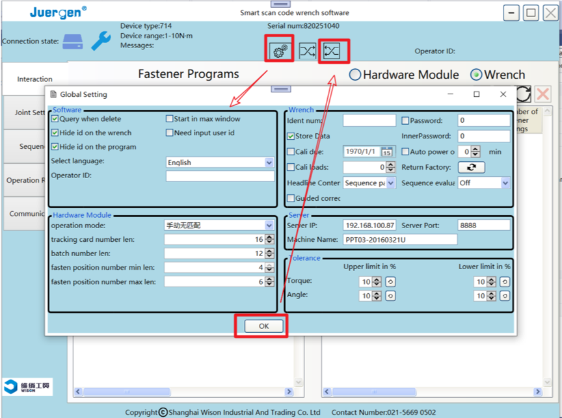Confirm settings with the OK button
The height and width of the screenshot is (418, 562).
click(x=263, y=326)
